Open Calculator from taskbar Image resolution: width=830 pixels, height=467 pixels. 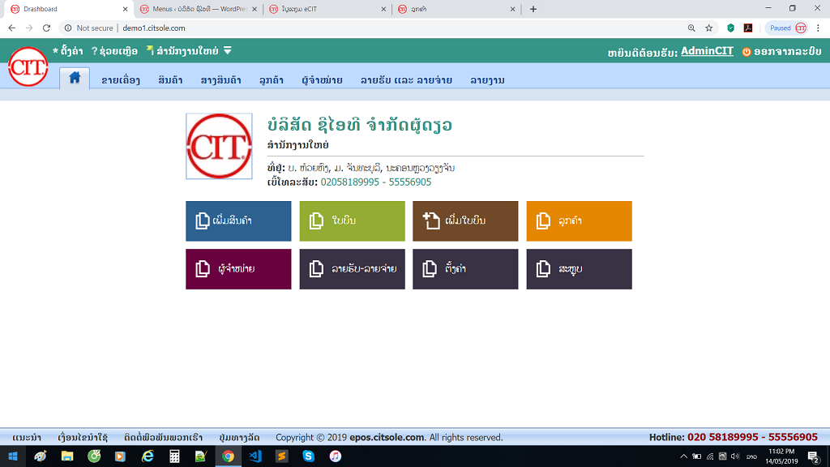pyautogui.click(x=174, y=456)
